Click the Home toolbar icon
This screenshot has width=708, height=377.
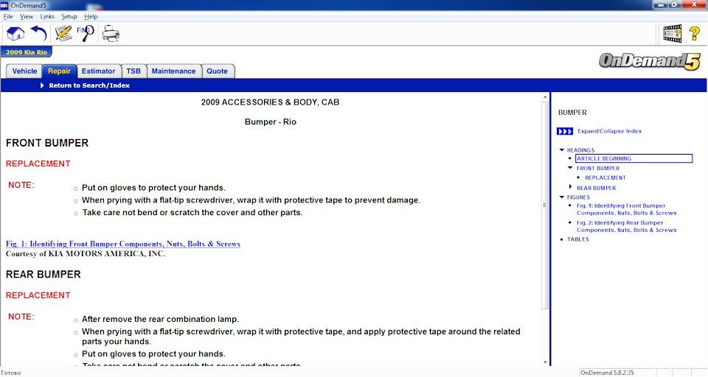pos(15,34)
